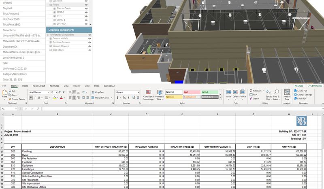Click the Comments button
324x189 pixels.
point(315,86)
